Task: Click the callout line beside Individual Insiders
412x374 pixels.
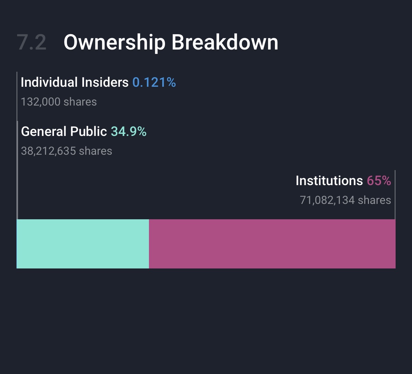Action: pos(17,96)
